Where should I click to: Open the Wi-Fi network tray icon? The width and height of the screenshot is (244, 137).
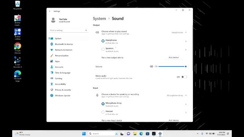207,134
